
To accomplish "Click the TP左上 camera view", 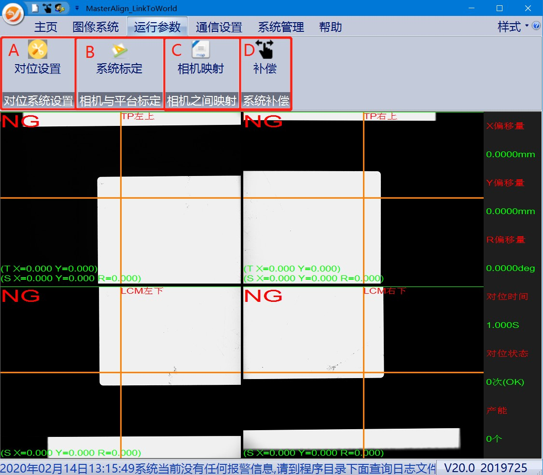I will coord(121,198).
